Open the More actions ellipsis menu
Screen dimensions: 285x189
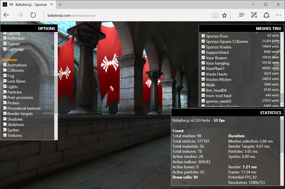click(278, 15)
